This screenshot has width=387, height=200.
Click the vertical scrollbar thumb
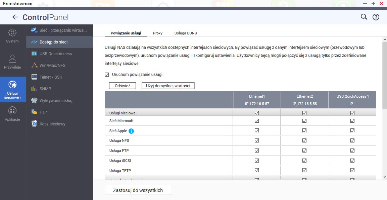(385, 76)
